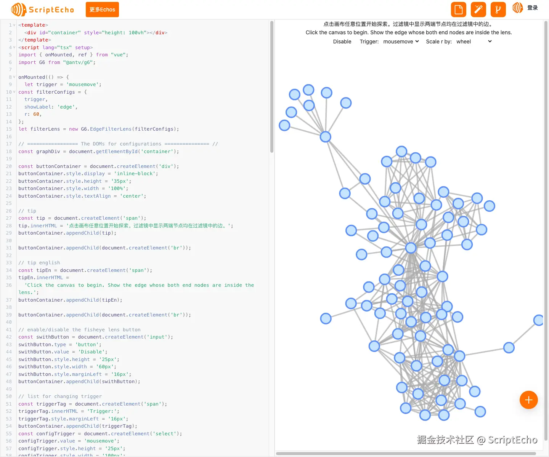Click the comment '// enable/disable the fisheye lens button'
Screen dimensions: 549x457
click(79, 330)
